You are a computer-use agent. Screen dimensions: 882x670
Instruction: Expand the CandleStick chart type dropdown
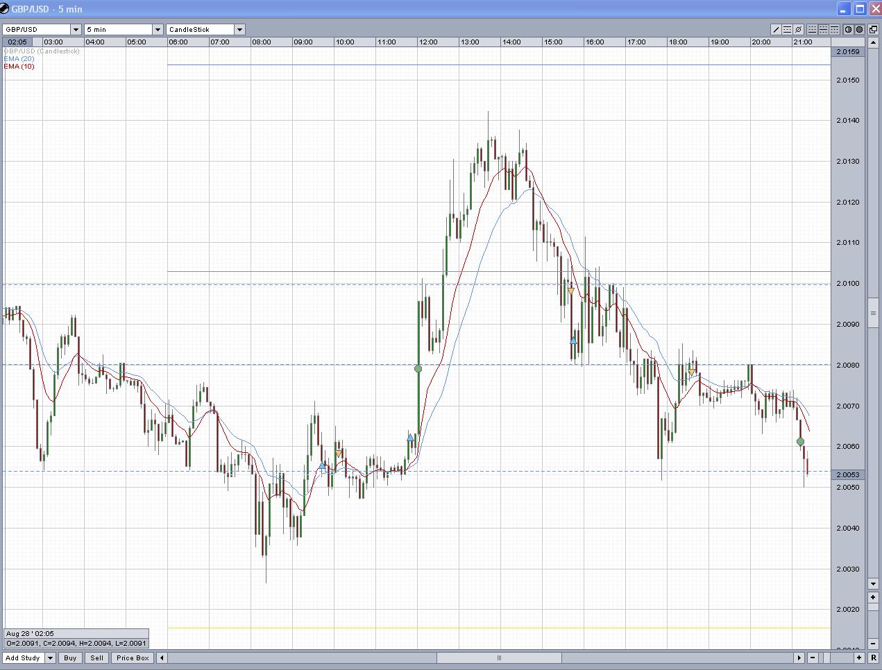239,29
